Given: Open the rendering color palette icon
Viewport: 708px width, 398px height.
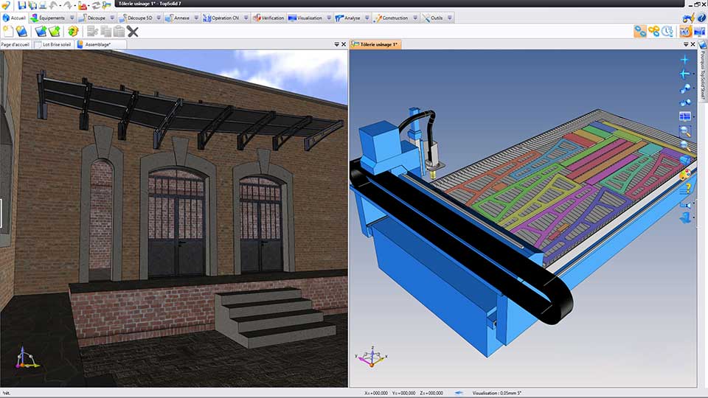Looking at the screenshot, I should coord(685,175).
